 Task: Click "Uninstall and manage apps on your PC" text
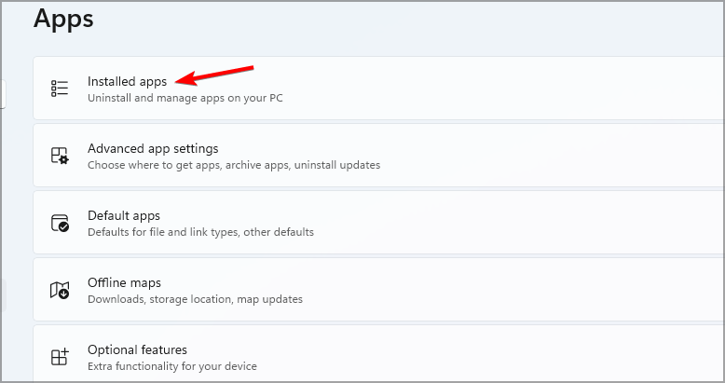(185, 98)
